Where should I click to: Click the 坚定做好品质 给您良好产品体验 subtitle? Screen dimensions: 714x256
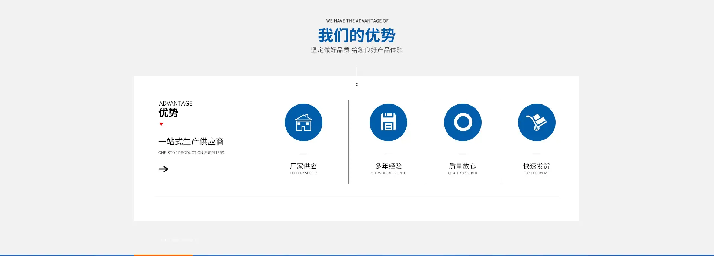coord(357,50)
